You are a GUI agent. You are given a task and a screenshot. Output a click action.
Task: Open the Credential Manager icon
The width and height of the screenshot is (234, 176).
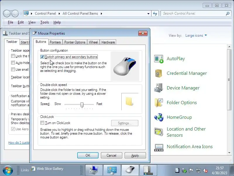(x=159, y=73)
